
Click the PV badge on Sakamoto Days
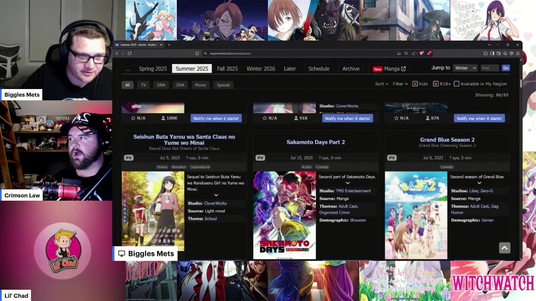(x=260, y=158)
